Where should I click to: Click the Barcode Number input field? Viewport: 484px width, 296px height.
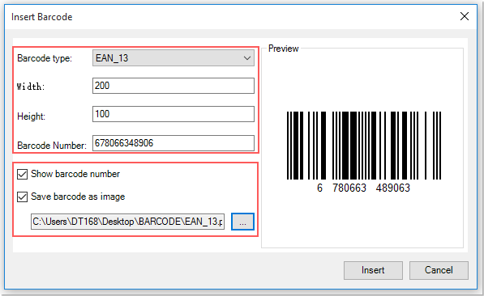(173, 143)
